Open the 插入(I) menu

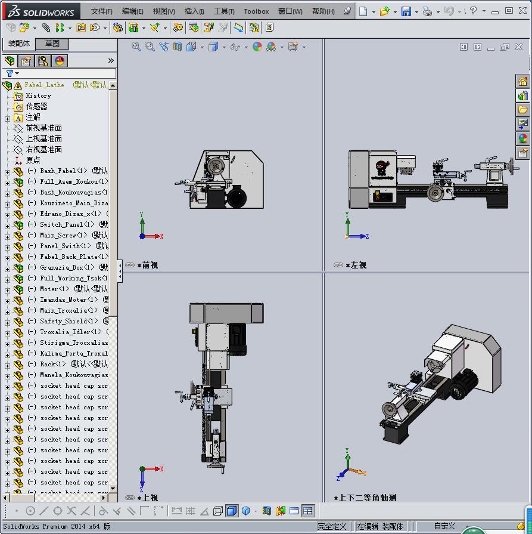click(x=194, y=11)
